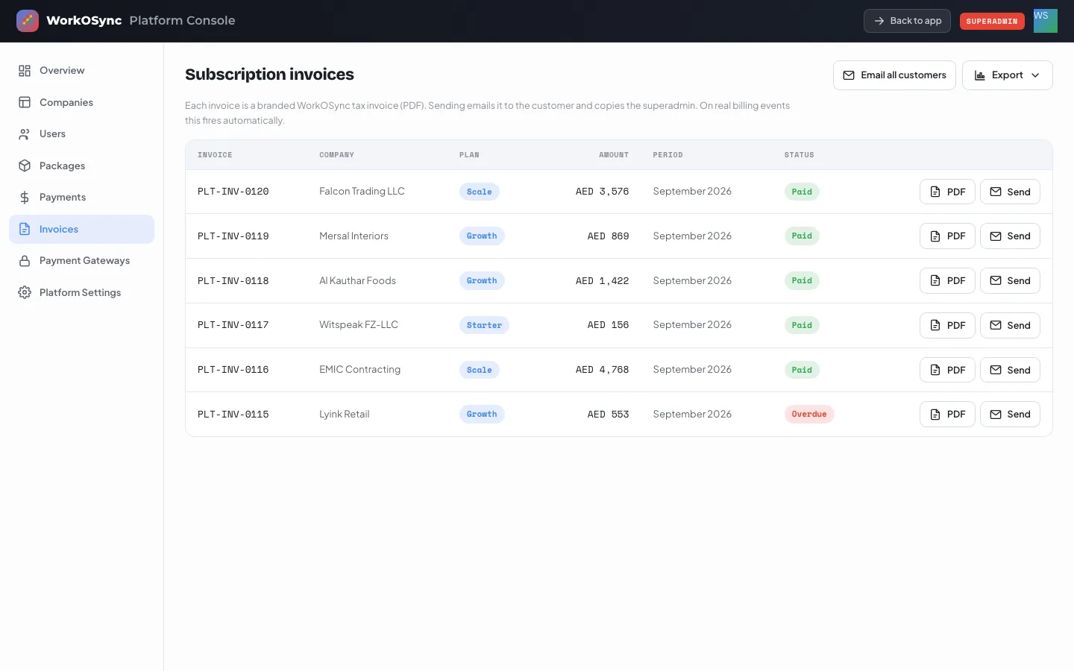
Task: Click invoice number PLT-INV-0118
Action: 233,281
